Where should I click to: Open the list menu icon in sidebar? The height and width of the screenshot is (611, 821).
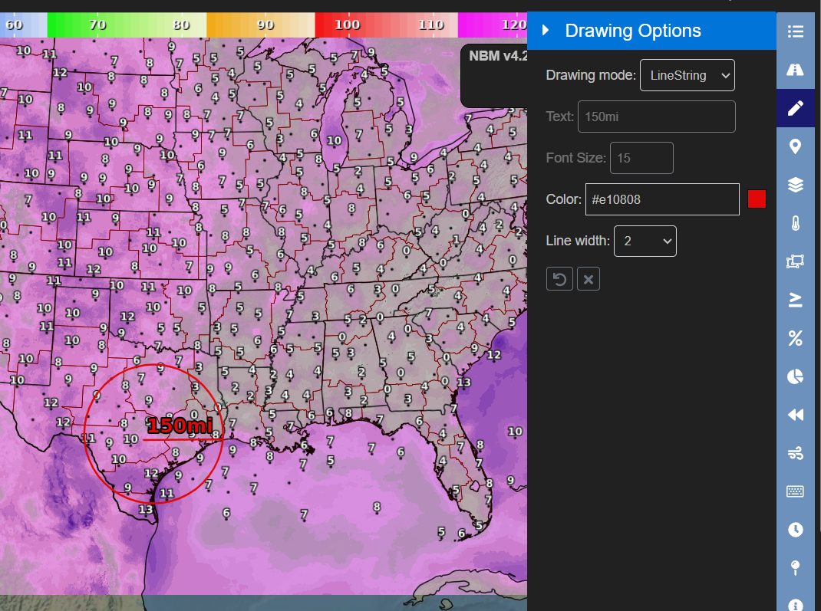tap(796, 31)
